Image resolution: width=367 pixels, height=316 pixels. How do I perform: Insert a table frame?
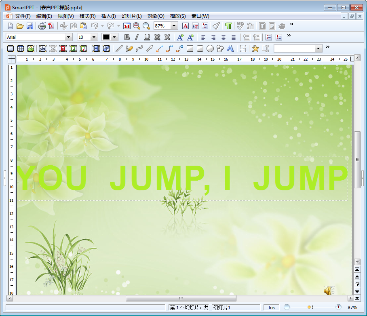click(x=21, y=48)
